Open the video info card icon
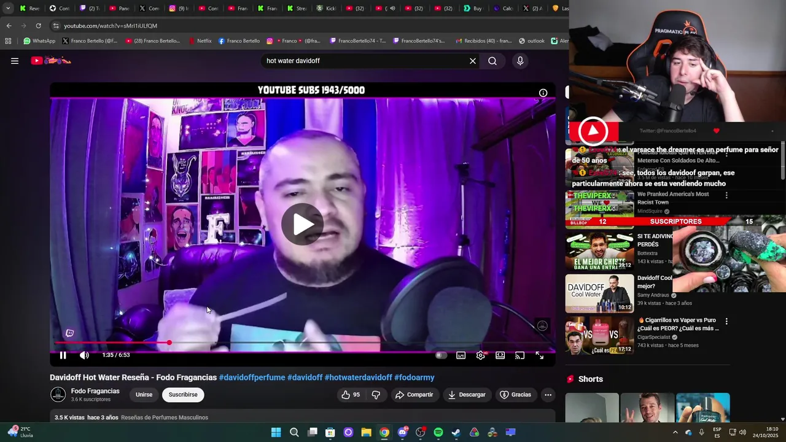Image resolution: width=786 pixels, height=442 pixels. (x=543, y=93)
